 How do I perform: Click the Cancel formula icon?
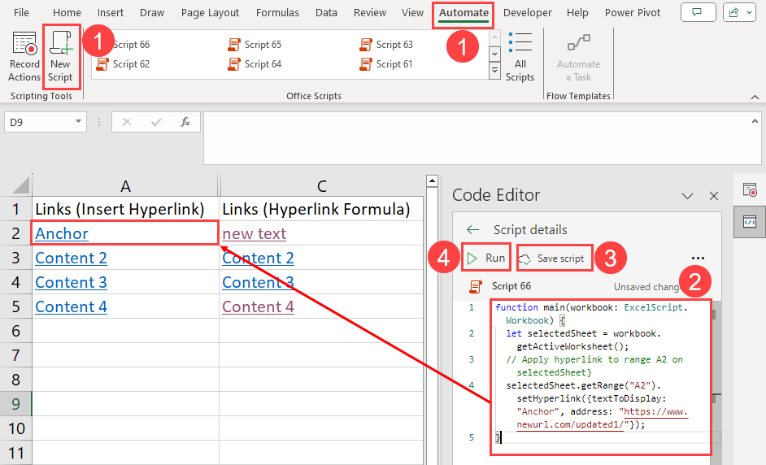coord(127,122)
